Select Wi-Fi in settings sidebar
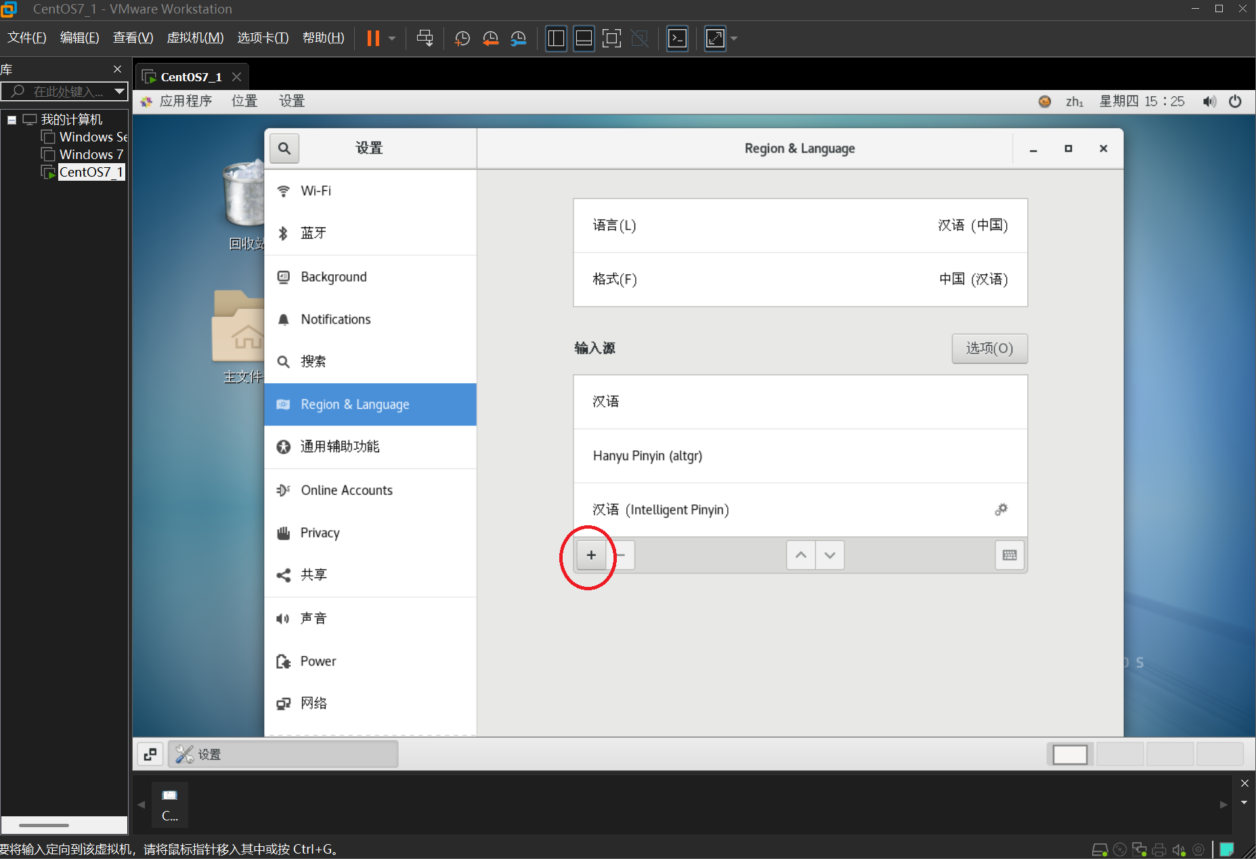This screenshot has height=859, width=1256. [370, 191]
